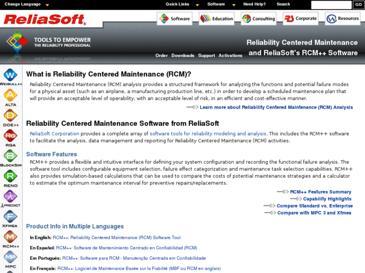Open the Weibull++ product icon
Image resolution: width=365 pixels, height=273 pixels.
(x=11, y=75)
